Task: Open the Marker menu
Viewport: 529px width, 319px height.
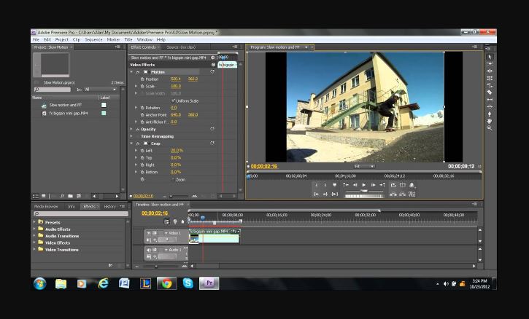Action: pyautogui.click(x=113, y=39)
